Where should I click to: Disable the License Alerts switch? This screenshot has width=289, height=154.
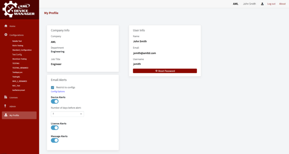55,128
